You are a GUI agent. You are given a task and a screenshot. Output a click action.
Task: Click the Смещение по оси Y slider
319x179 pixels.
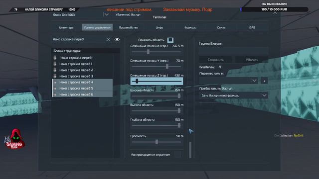(x=157, y=67)
